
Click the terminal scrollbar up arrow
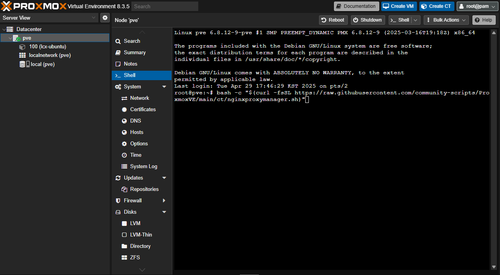pyautogui.click(x=493, y=33)
